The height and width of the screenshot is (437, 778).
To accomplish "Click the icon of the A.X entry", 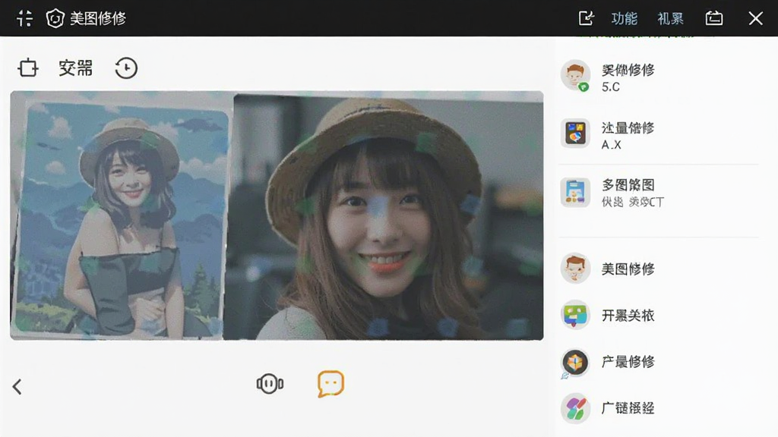I will point(576,134).
